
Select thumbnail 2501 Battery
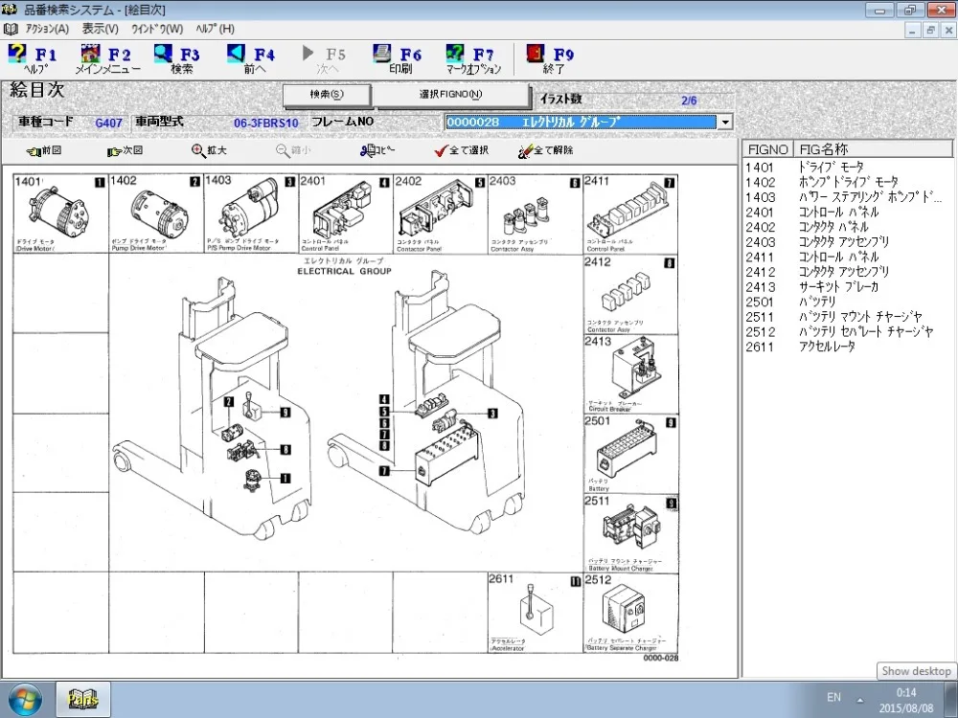(x=630, y=454)
